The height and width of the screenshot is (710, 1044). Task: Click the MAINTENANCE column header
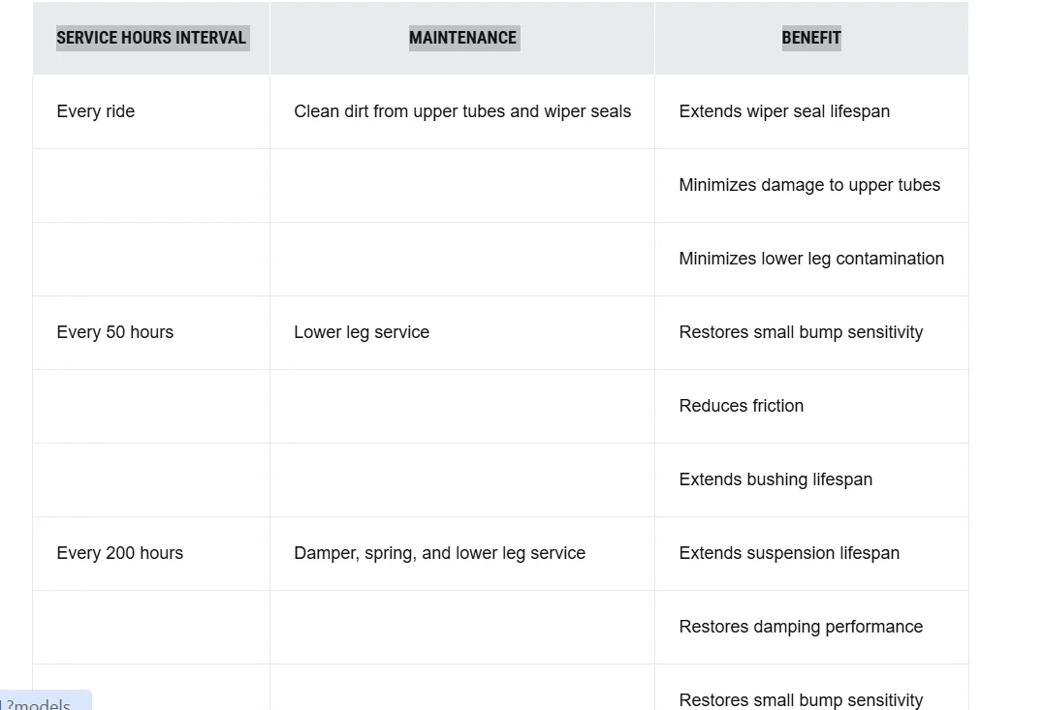[462, 38]
